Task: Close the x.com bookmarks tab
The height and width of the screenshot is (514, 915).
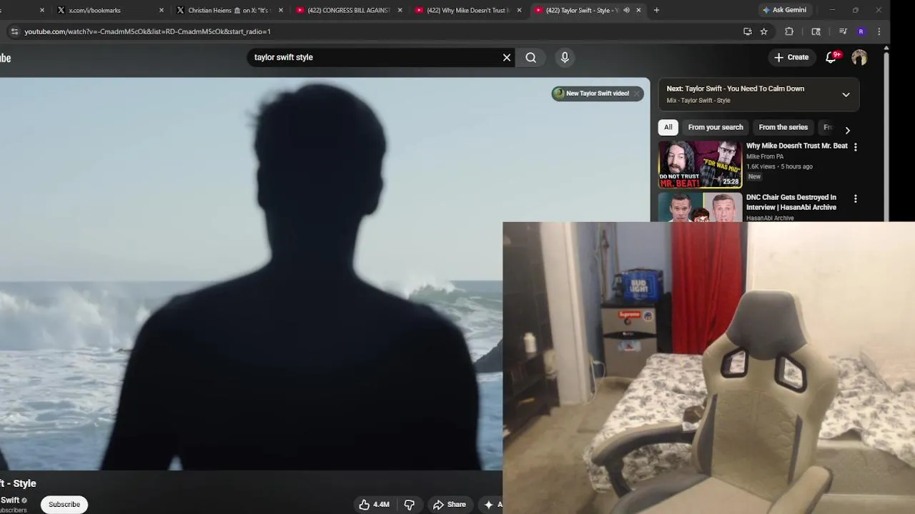Action: click(161, 10)
